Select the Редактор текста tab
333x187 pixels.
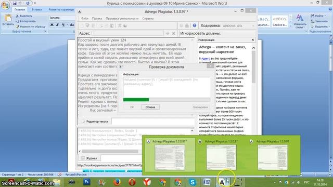click(95, 122)
